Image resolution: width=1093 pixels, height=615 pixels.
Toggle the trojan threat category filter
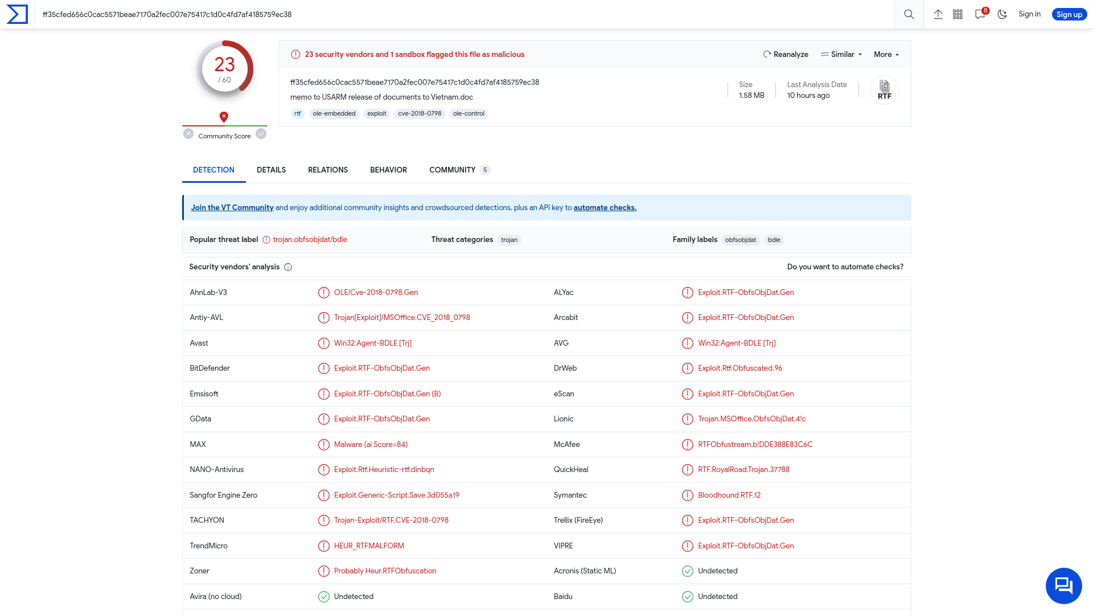pyautogui.click(x=508, y=240)
